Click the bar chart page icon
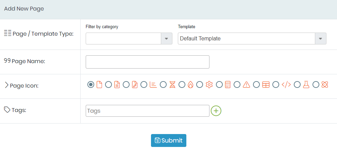The height and width of the screenshot is (150, 337). [x=153, y=85]
